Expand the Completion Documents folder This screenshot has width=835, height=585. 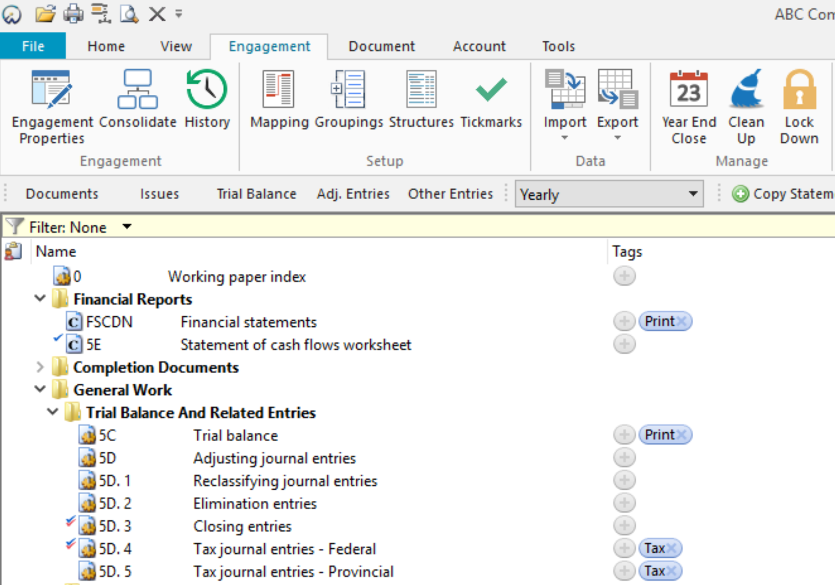40,367
